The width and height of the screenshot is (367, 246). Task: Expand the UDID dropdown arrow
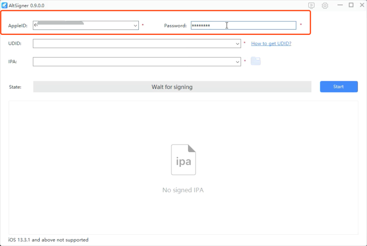pyautogui.click(x=238, y=43)
